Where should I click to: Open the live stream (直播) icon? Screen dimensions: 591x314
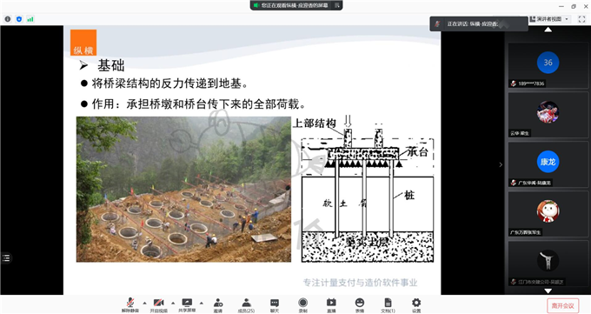click(331, 305)
